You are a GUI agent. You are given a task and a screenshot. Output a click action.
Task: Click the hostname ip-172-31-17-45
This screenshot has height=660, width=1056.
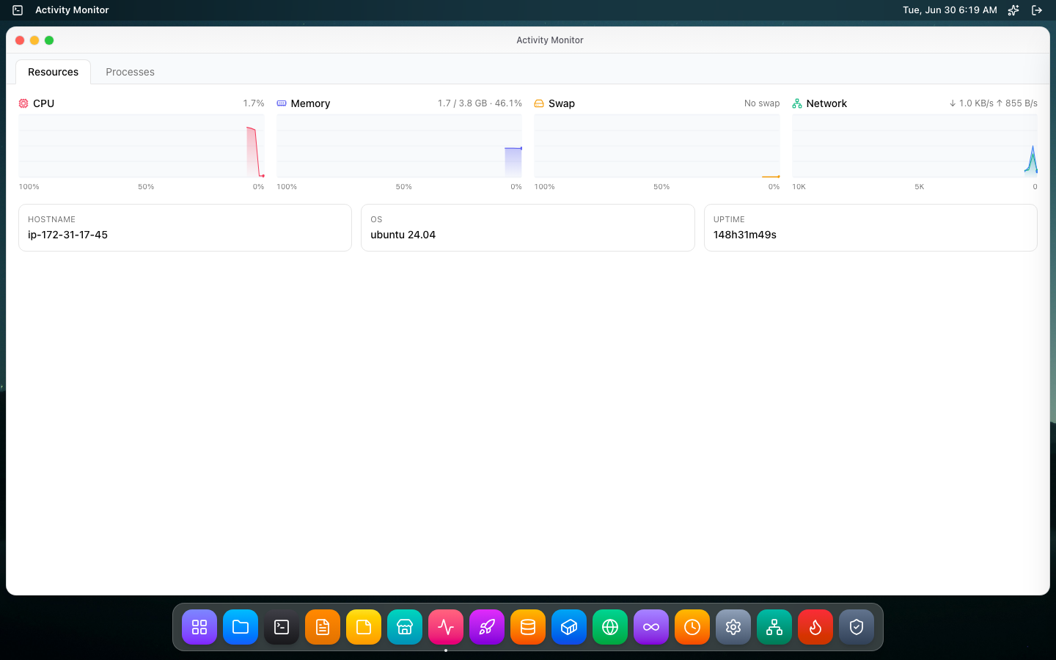click(67, 235)
